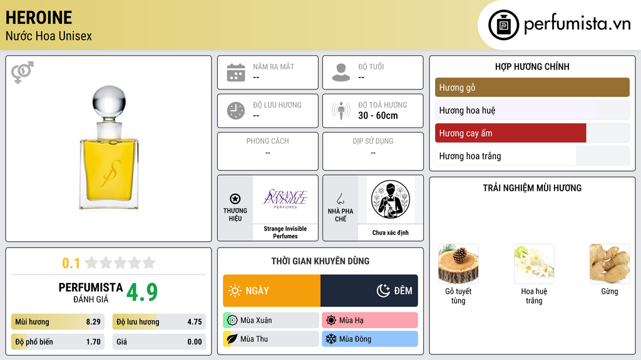Click the person icon beside Độ tuổi

click(x=341, y=72)
